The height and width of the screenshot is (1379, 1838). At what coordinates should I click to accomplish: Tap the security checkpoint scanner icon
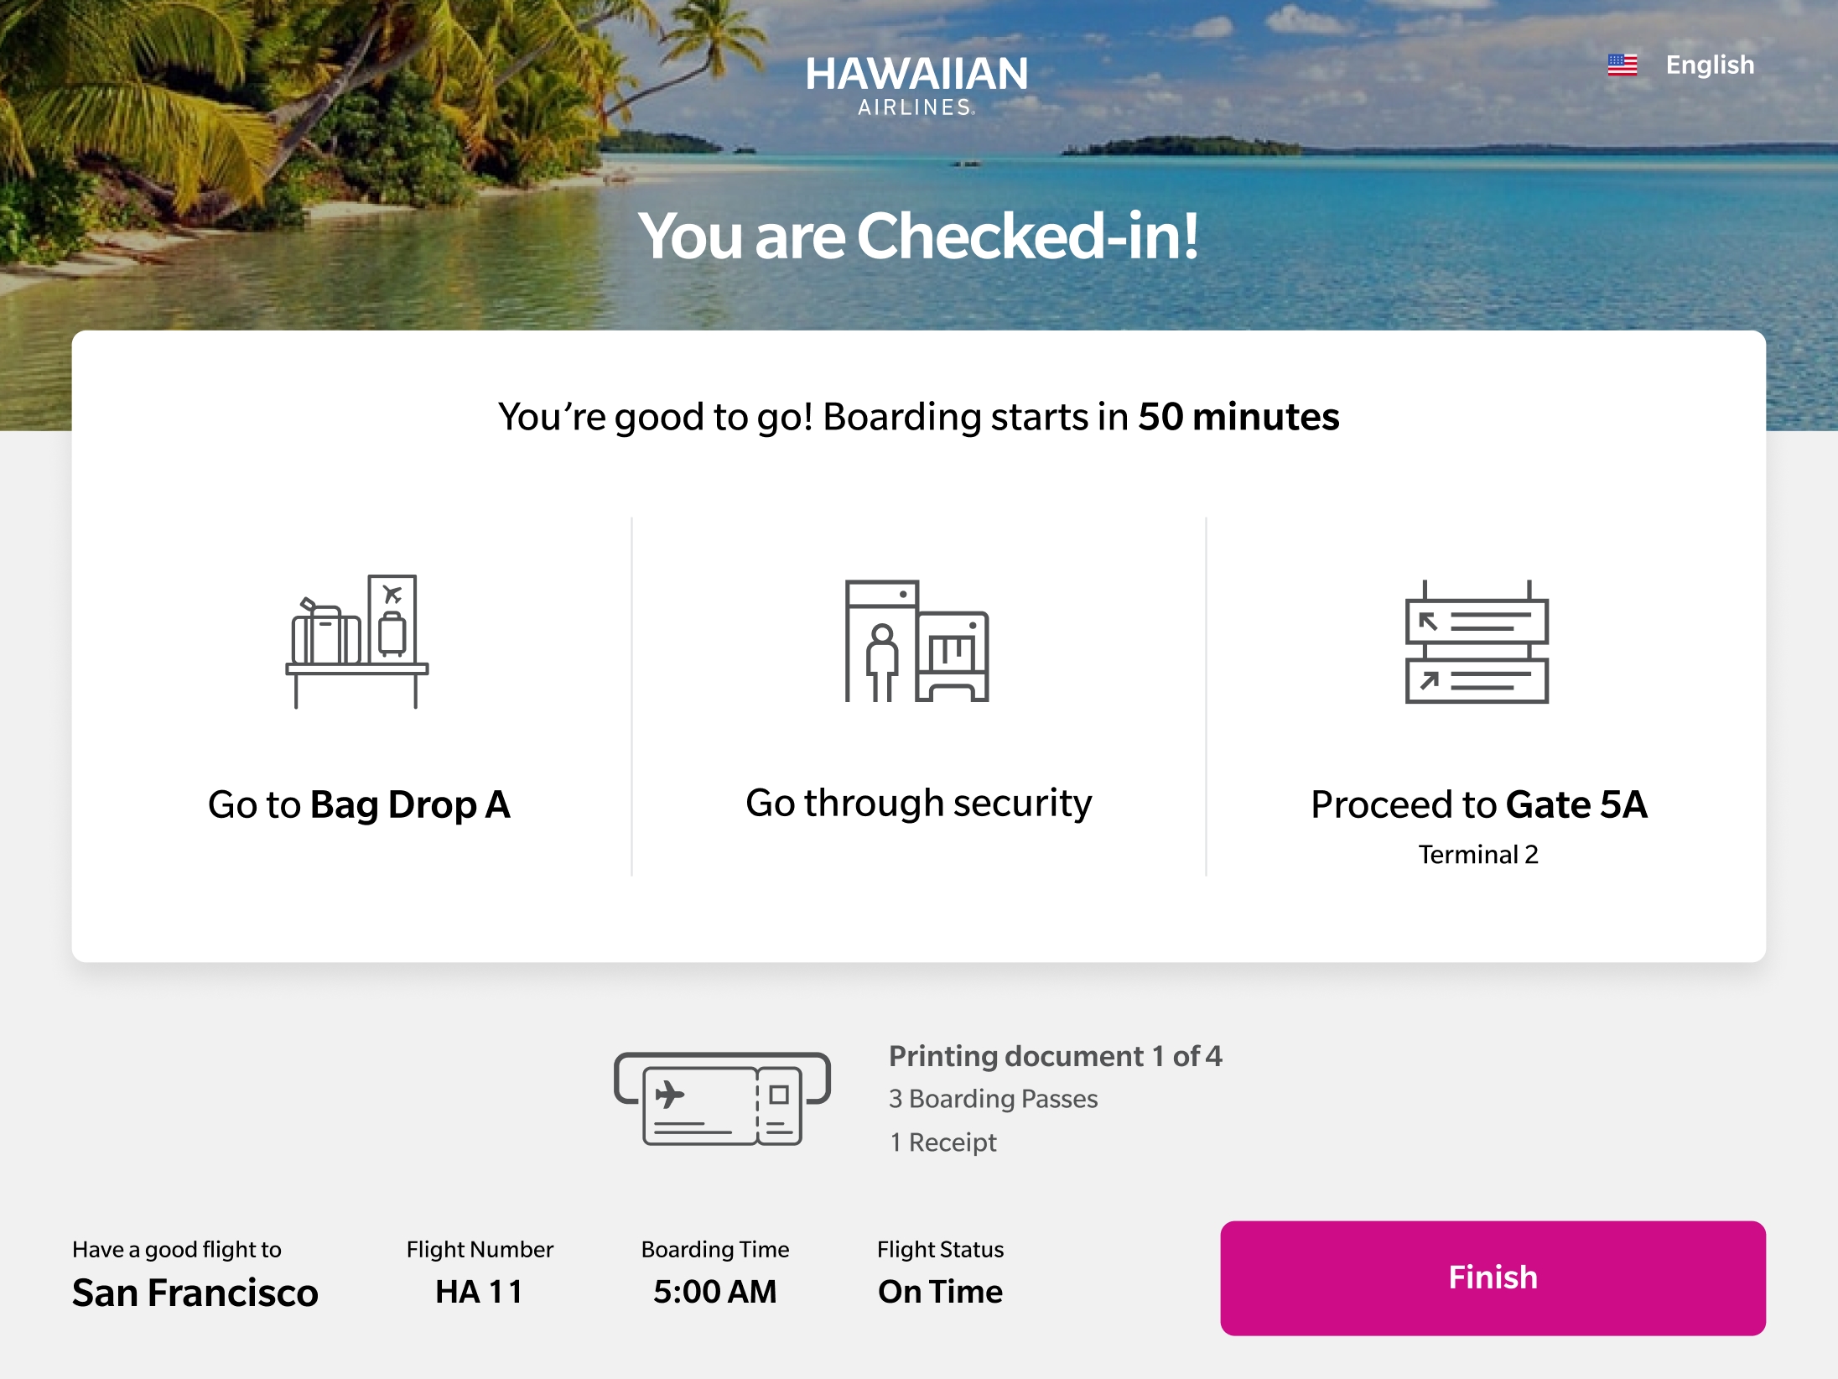[x=916, y=642]
